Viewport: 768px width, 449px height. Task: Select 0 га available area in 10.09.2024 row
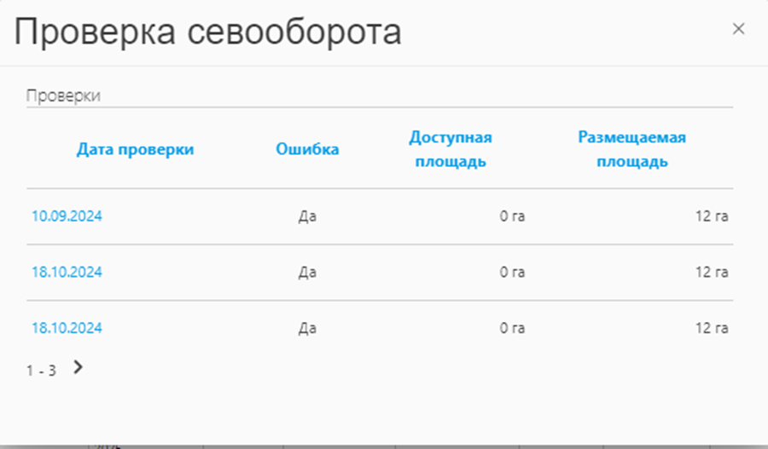512,216
